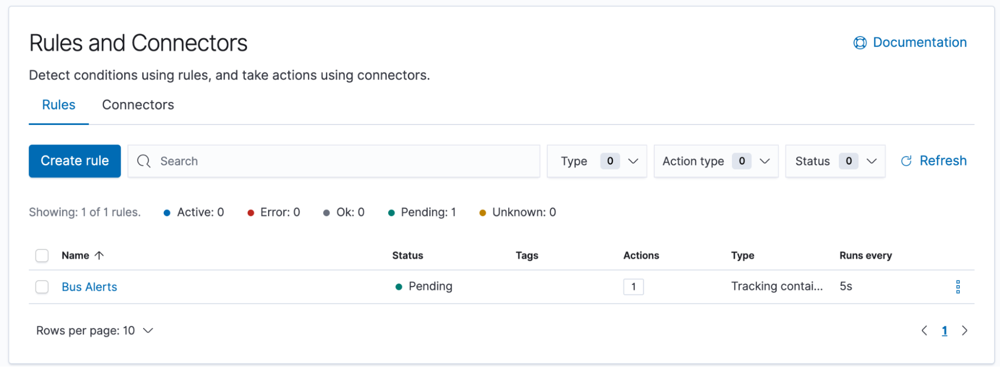The width and height of the screenshot is (1000, 367).
Task: Switch to the Connectors tab
Action: 138,105
